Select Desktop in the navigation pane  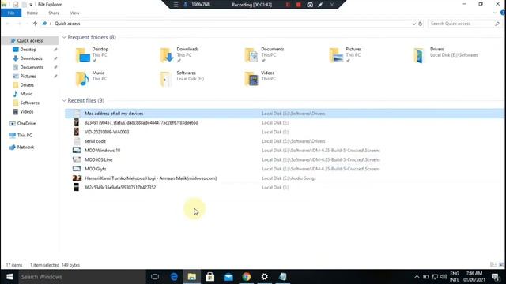[28, 50]
